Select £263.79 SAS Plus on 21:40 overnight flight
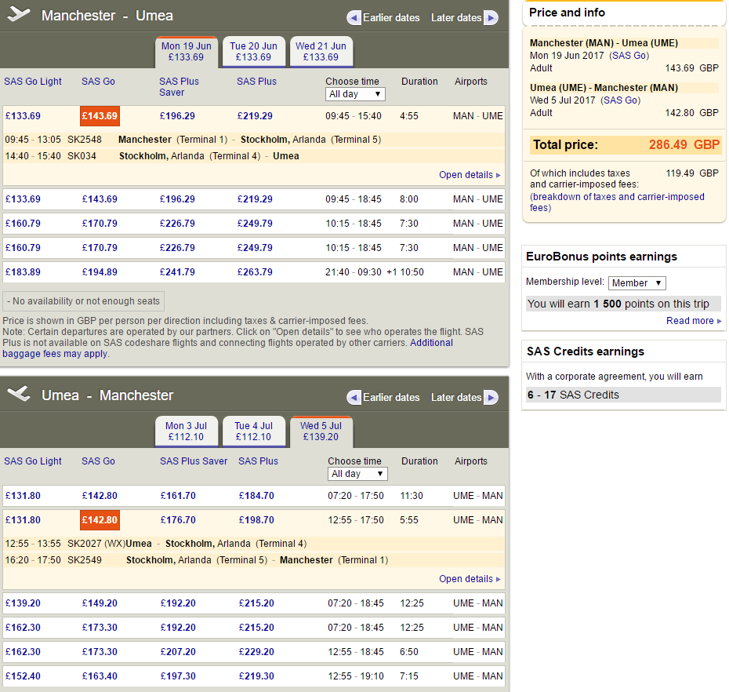This screenshot has height=692, width=729. [x=255, y=272]
